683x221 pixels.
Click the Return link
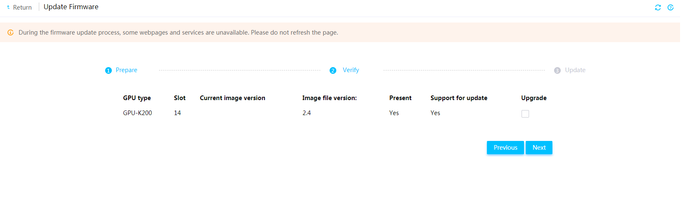click(x=23, y=8)
